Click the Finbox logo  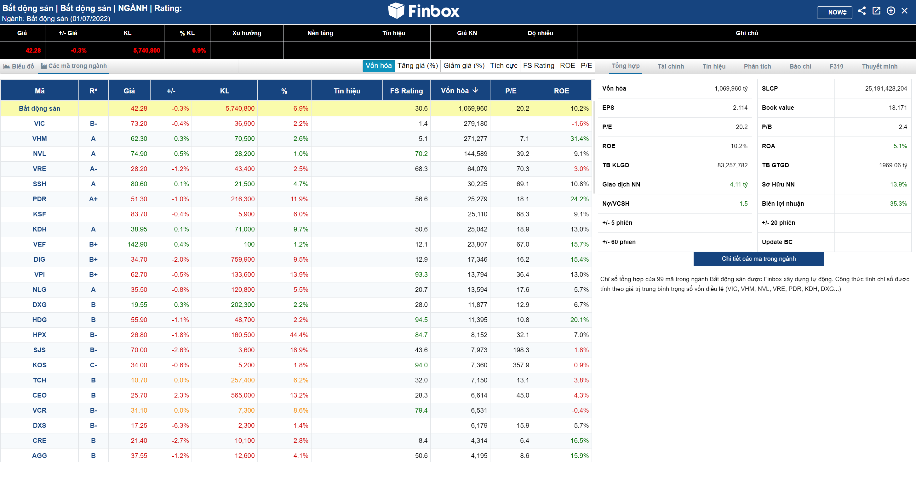click(423, 11)
